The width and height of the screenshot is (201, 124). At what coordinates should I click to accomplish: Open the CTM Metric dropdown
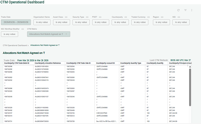(49, 34)
